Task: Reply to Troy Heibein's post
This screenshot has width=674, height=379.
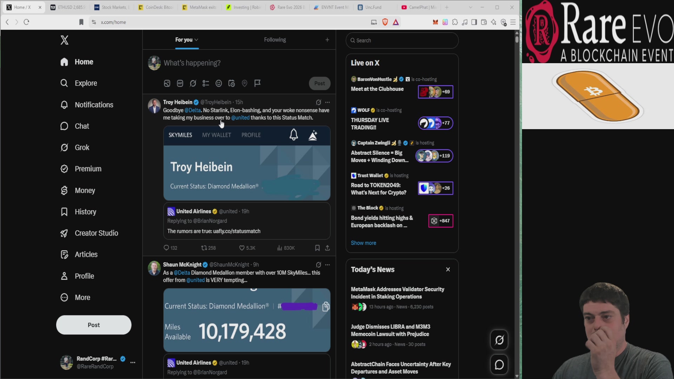Action: click(170, 248)
